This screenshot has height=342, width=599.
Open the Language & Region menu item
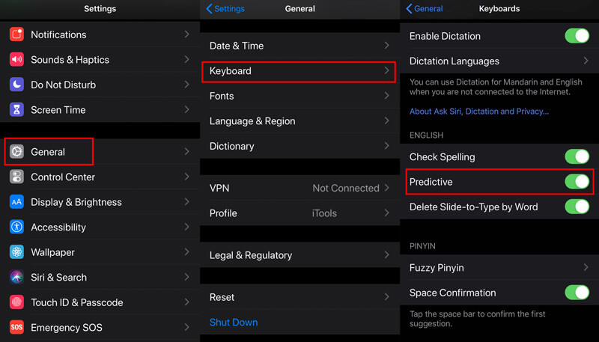coord(252,121)
